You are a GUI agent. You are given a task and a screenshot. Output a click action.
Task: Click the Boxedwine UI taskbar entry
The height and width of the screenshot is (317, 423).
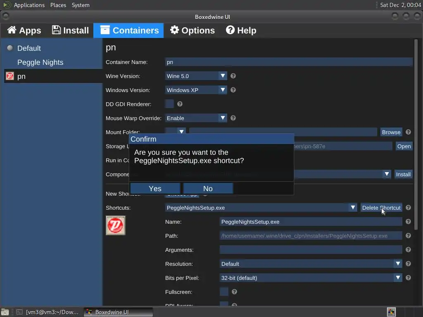coord(119,312)
